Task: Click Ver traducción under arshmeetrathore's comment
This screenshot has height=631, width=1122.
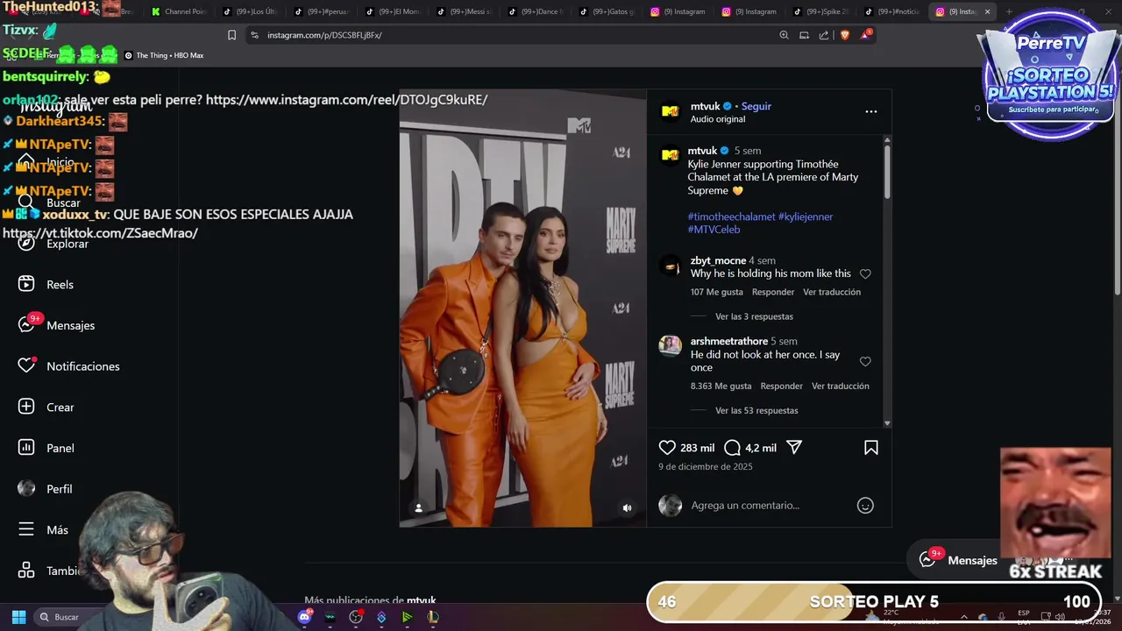Action: pos(841,386)
